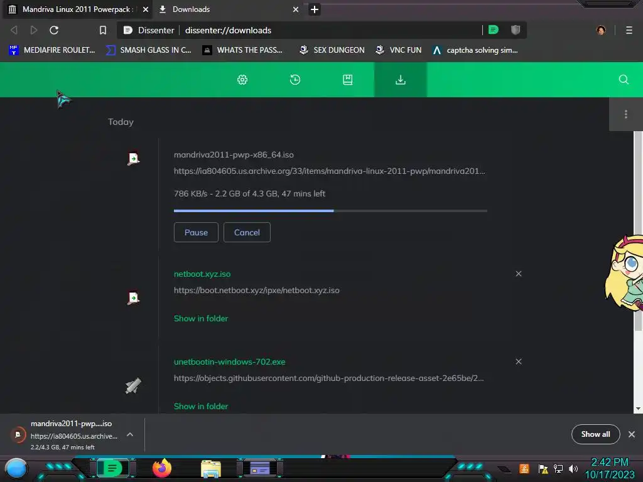Close the bottom download shelf
This screenshot has width=643, height=482.
[x=632, y=434]
